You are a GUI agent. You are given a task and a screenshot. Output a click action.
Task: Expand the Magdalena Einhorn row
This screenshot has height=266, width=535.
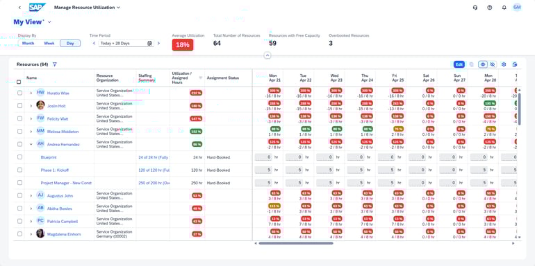pyautogui.click(x=31, y=234)
